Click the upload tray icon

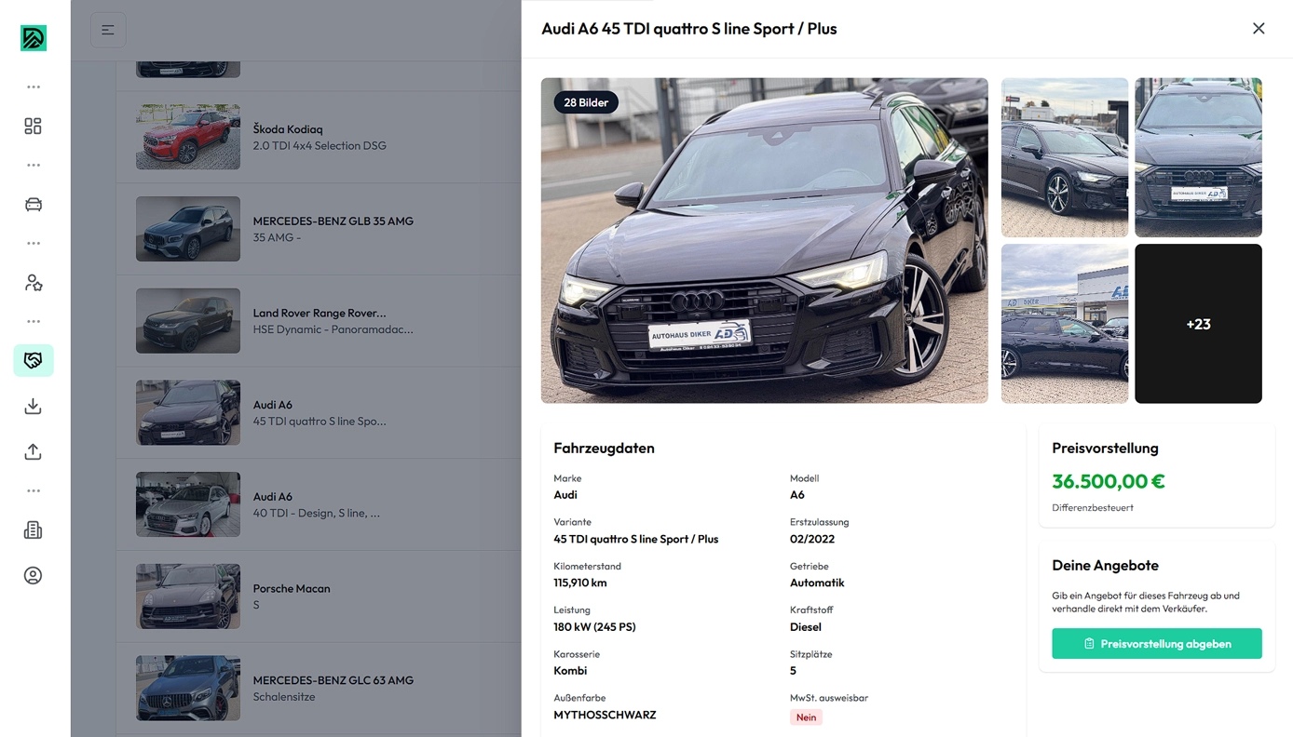(34, 451)
